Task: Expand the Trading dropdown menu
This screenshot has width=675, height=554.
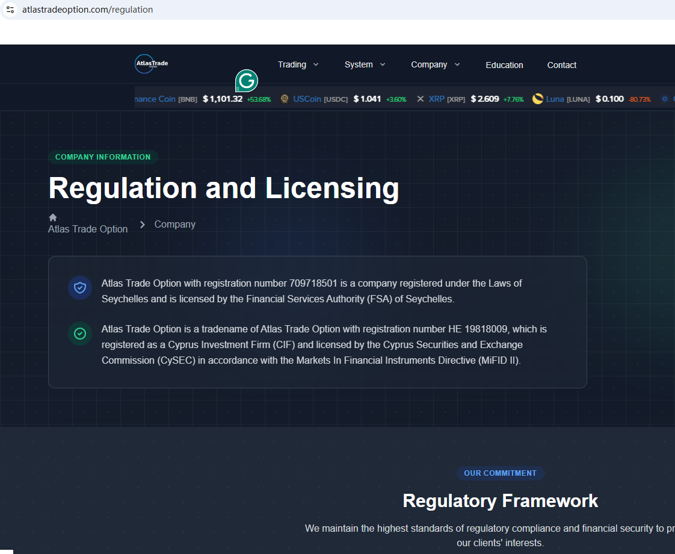Action: click(298, 64)
